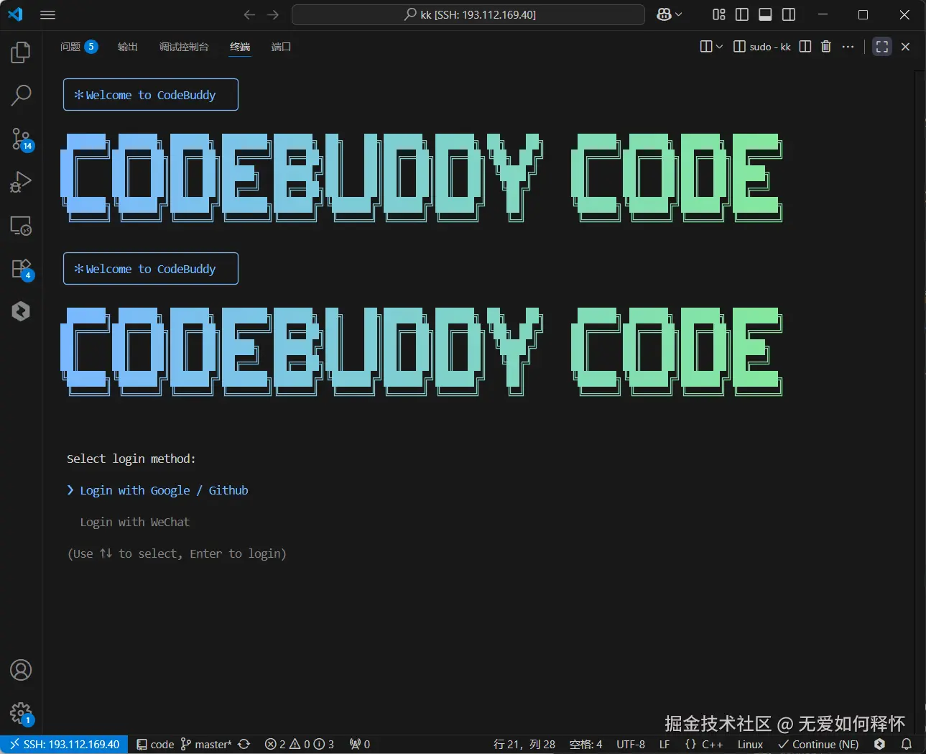Open the Run and Debug view
This screenshot has width=926, height=754.
click(21, 181)
